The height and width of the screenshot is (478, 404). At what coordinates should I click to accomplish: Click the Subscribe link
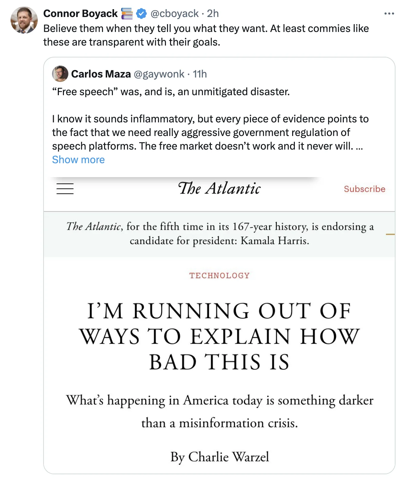point(364,189)
